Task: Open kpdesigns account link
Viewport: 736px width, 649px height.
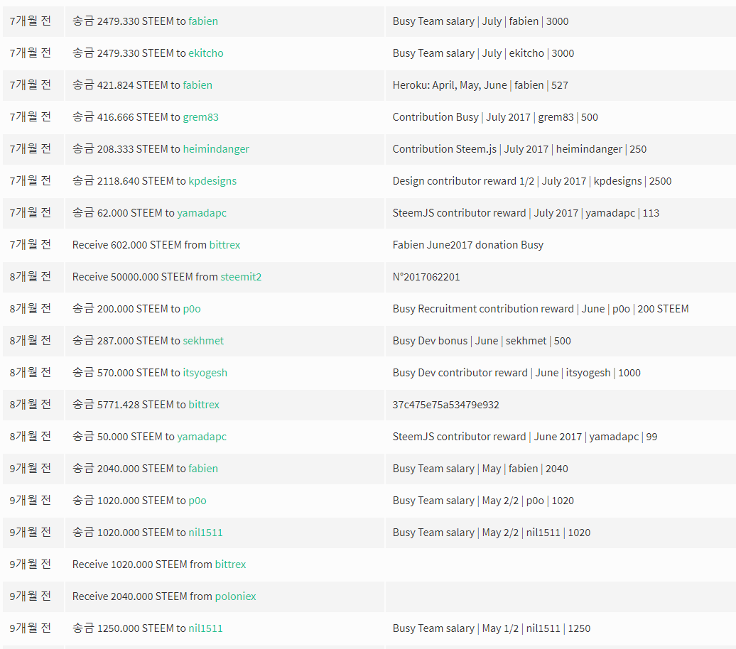Action: click(212, 180)
